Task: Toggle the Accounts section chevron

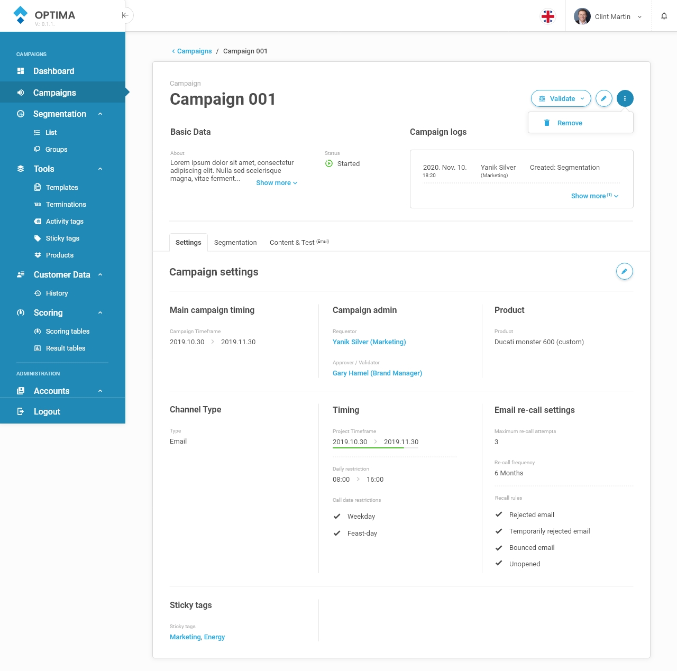Action: coord(100,391)
